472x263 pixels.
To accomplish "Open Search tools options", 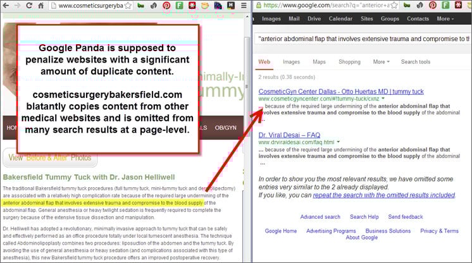I will tap(416, 62).
